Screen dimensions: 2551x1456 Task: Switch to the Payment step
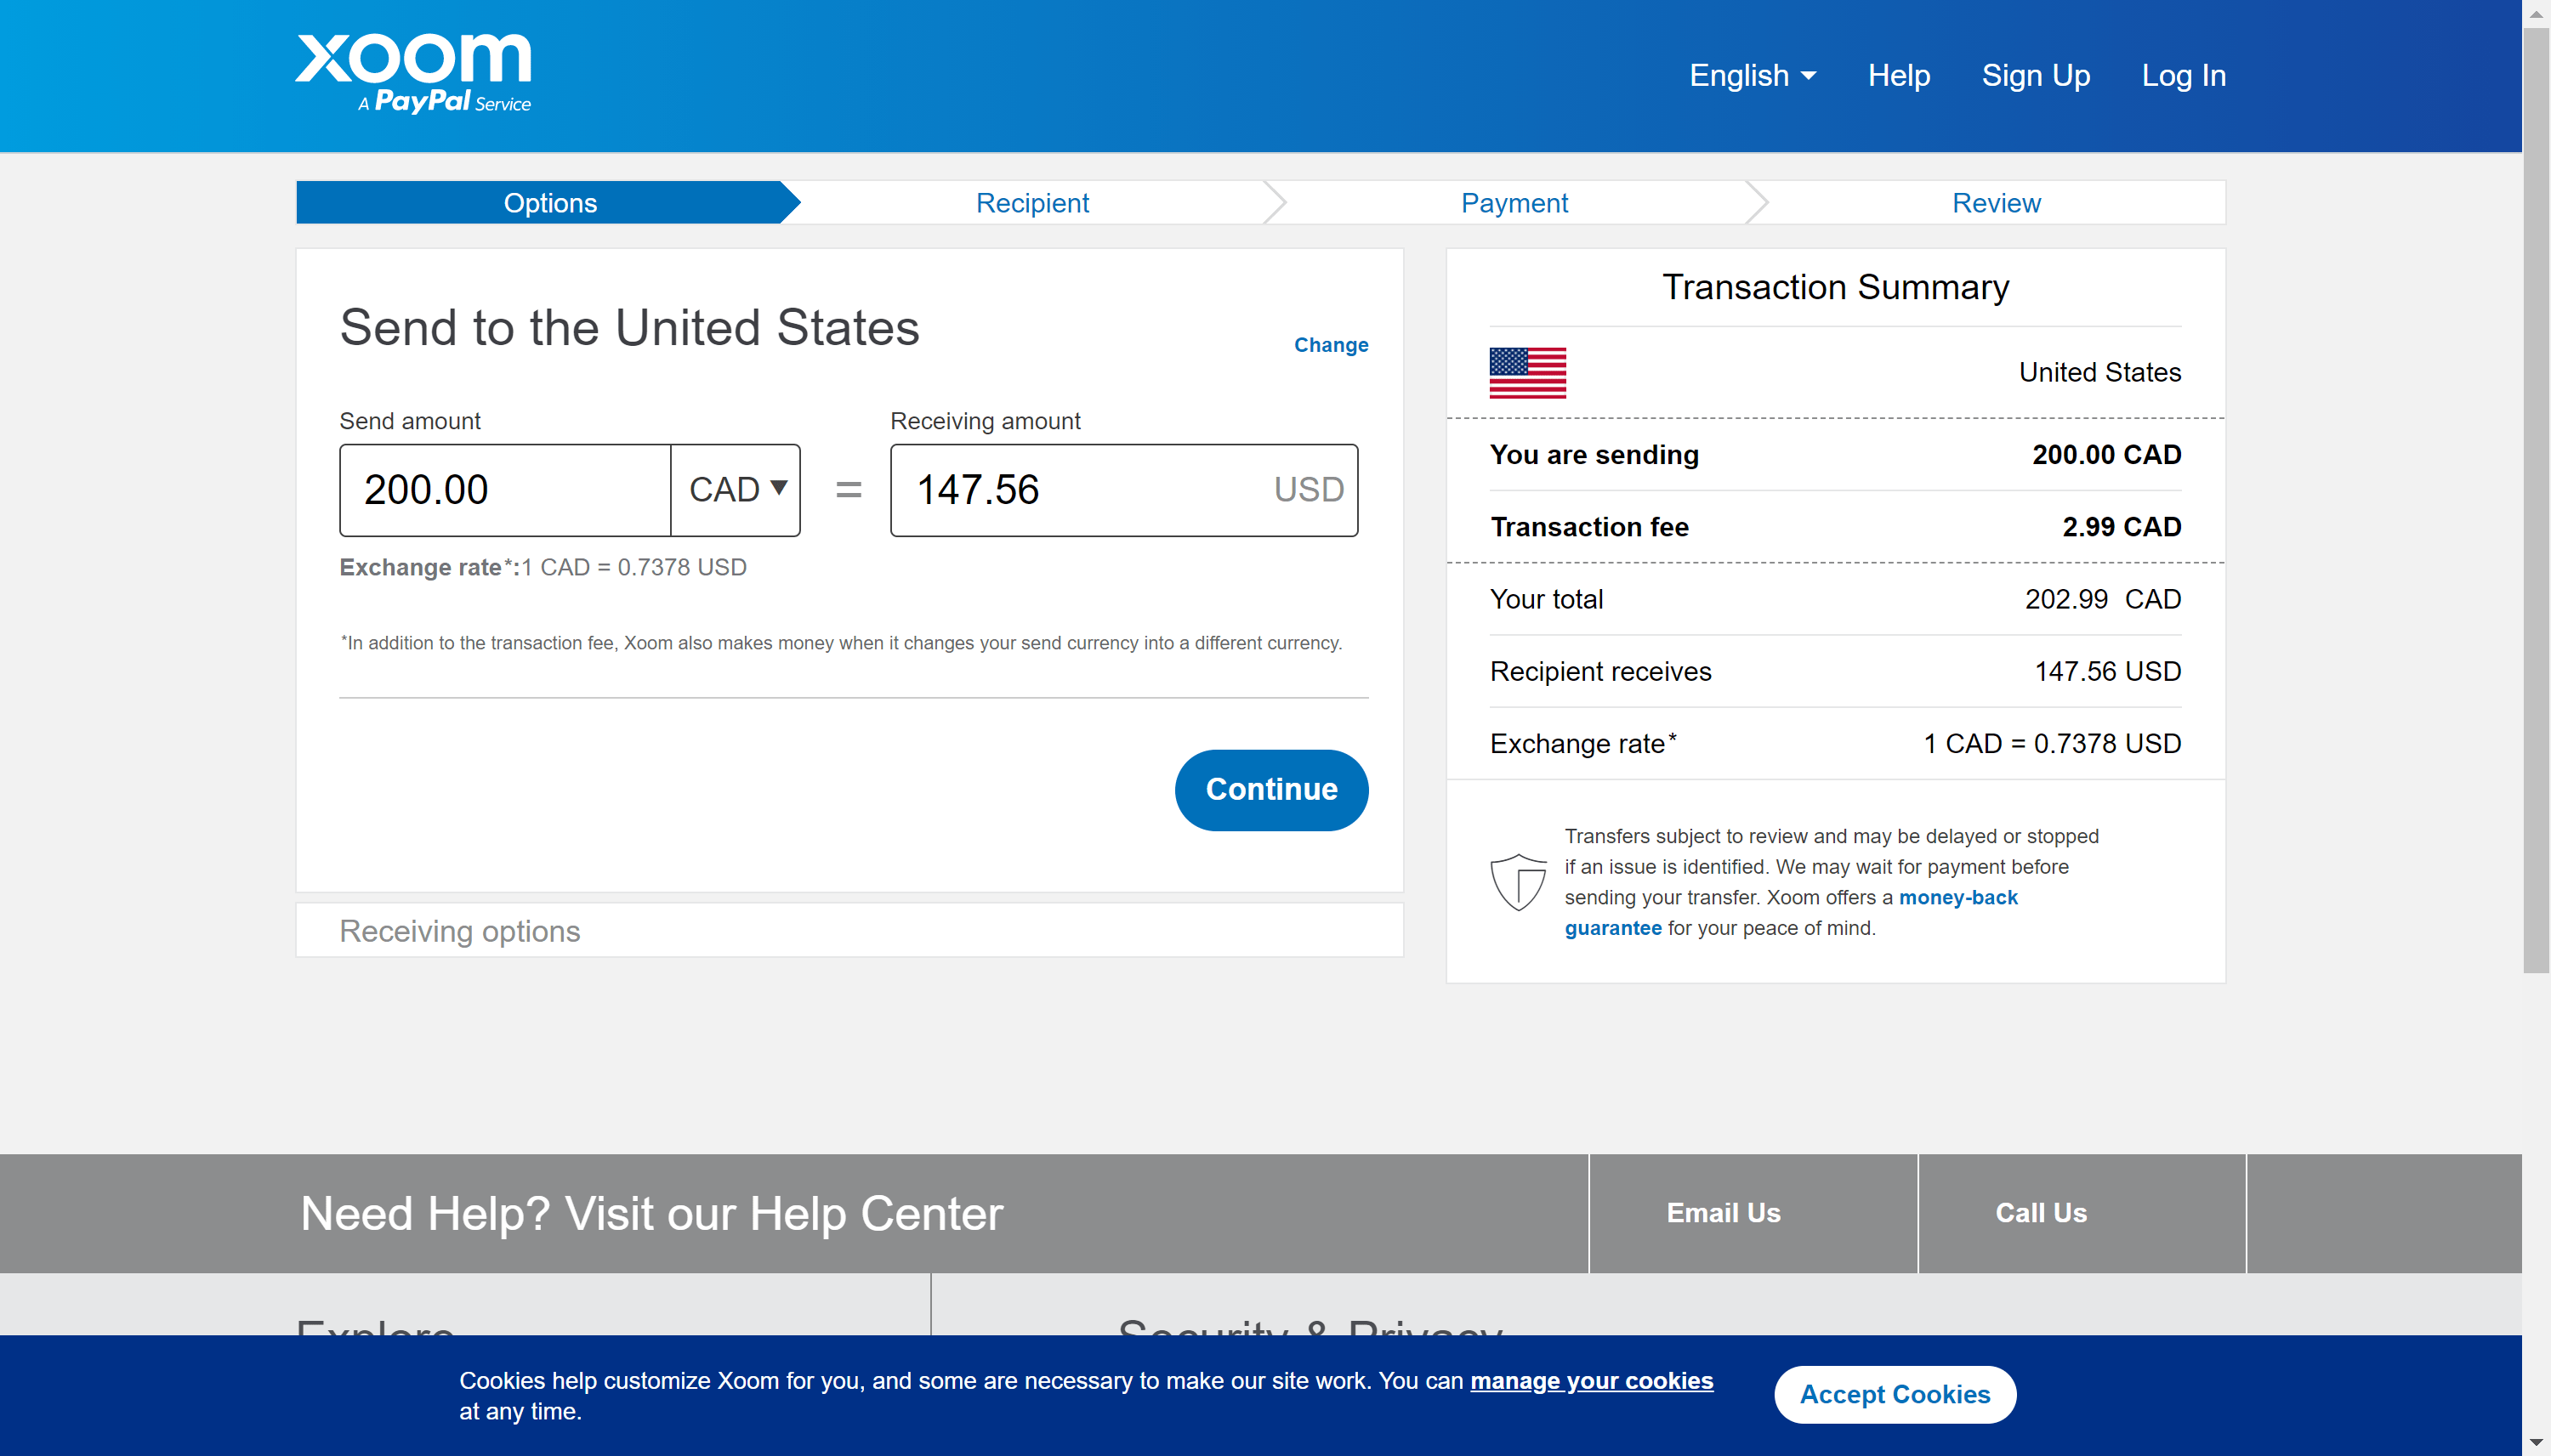pos(1514,202)
